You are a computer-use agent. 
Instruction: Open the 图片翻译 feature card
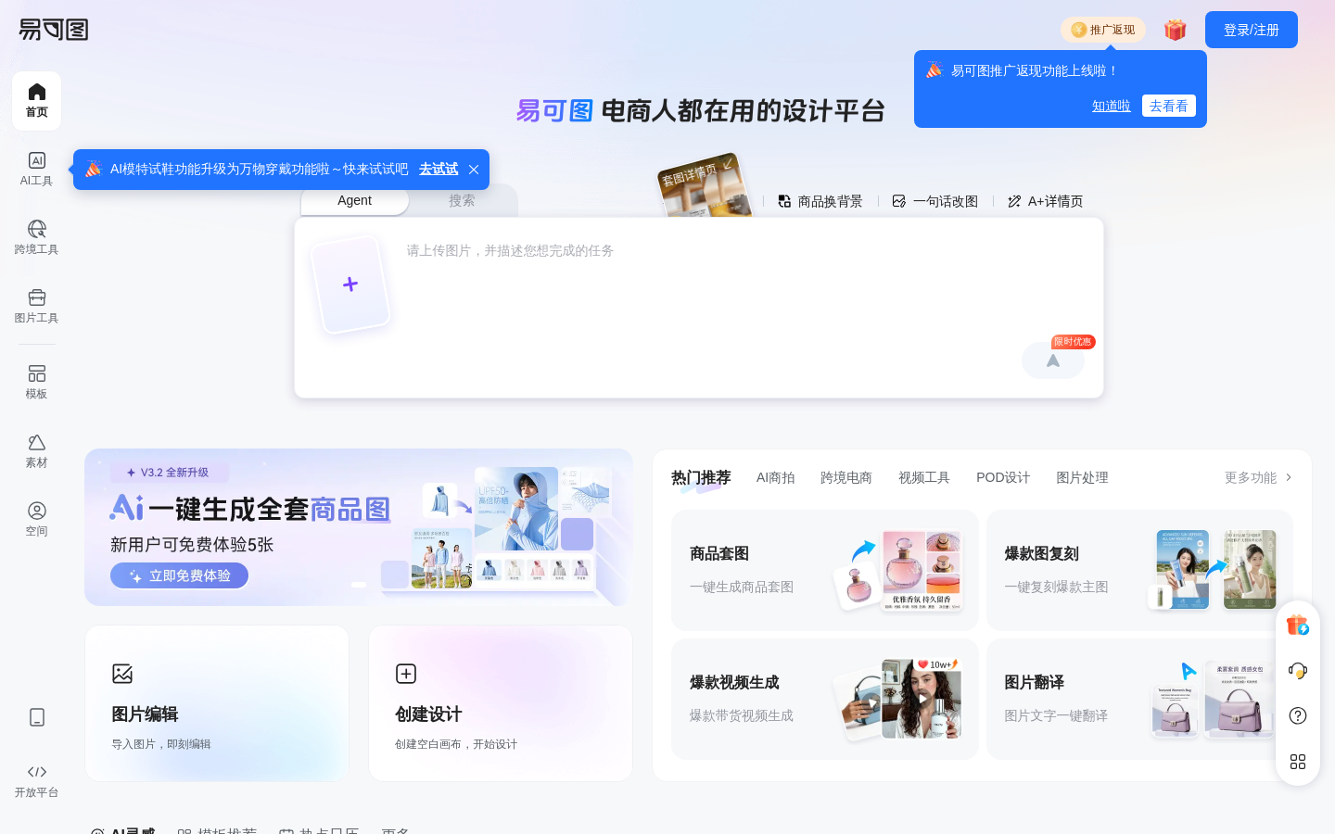click(1139, 699)
